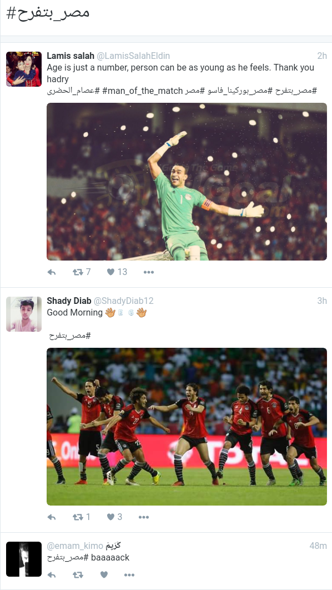Retweet Lamis salah's goalkeeper tweet
Screen dimensions: 332x590
click(x=78, y=272)
